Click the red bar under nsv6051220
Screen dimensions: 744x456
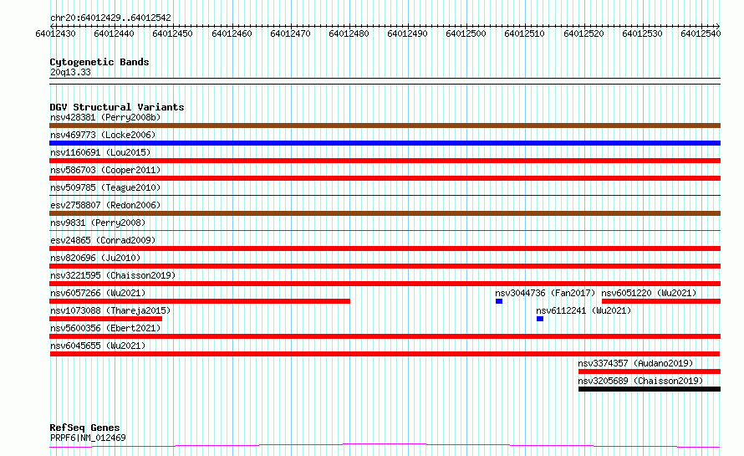(x=661, y=301)
